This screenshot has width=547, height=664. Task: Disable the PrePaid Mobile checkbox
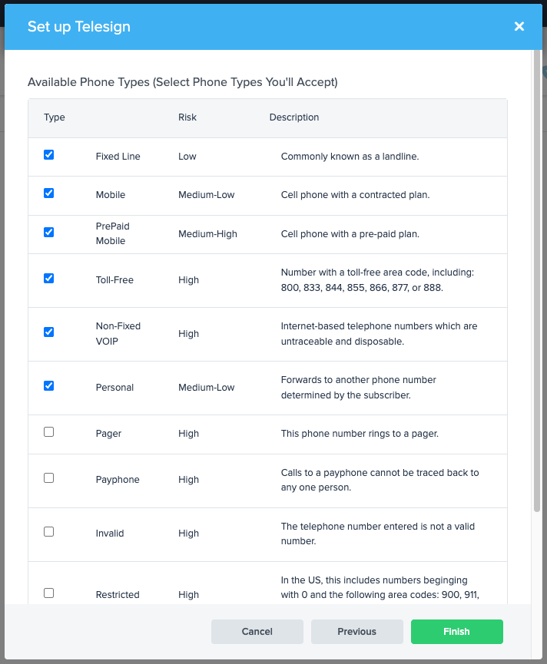pos(49,232)
